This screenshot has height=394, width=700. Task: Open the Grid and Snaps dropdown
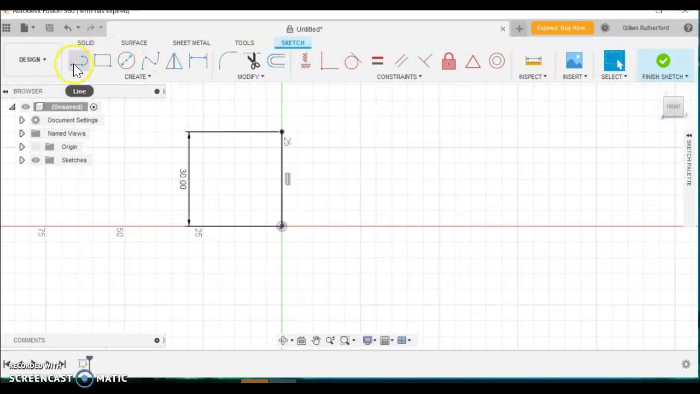(387, 340)
